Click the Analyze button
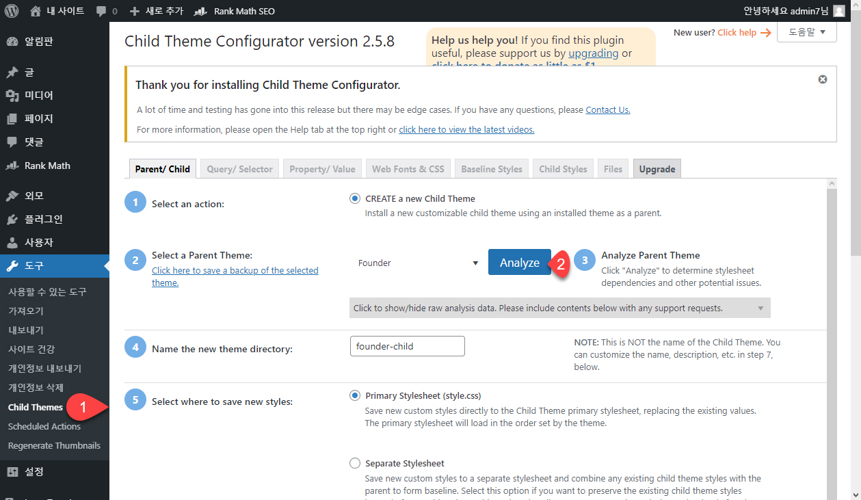 [520, 262]
